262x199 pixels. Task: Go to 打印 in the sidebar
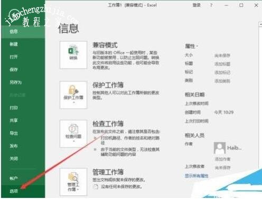click(14, 108)
